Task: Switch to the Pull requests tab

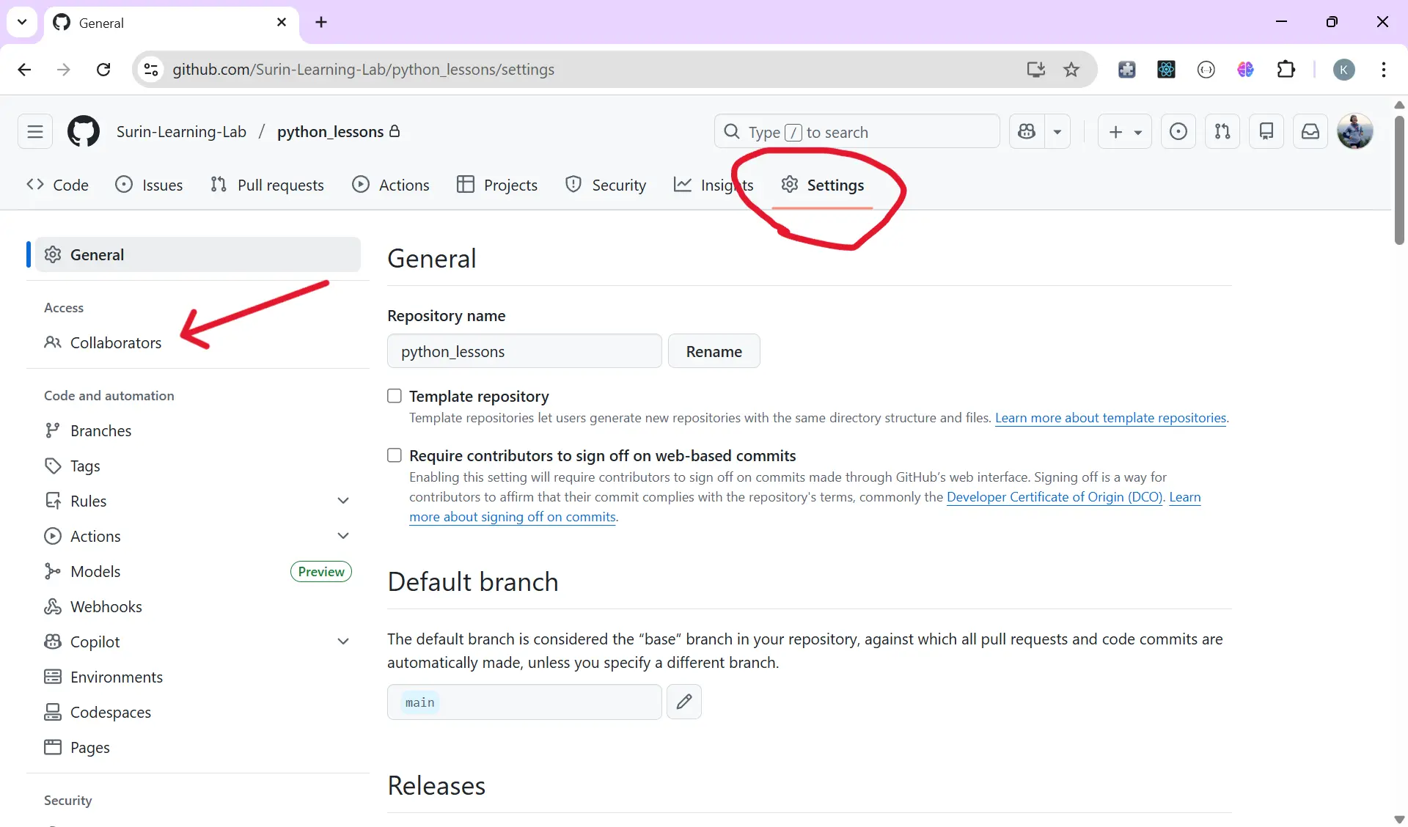Action: [267, 185]
